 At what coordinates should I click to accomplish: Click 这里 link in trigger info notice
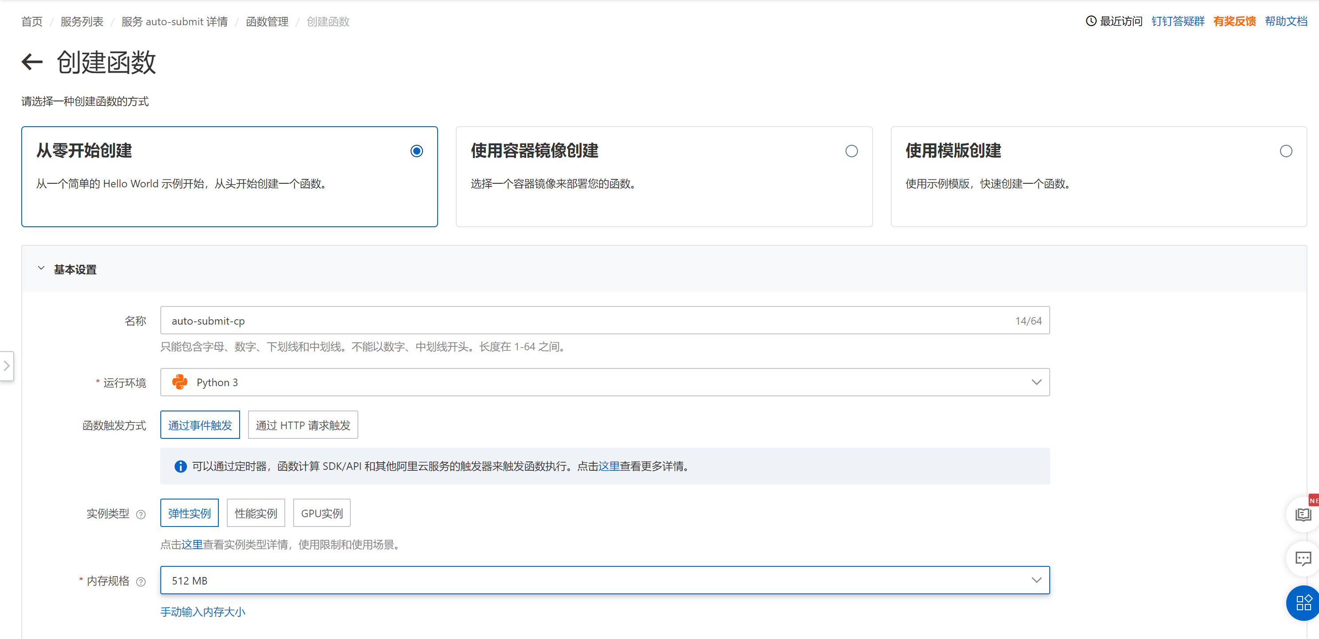(x=609, y=466)
